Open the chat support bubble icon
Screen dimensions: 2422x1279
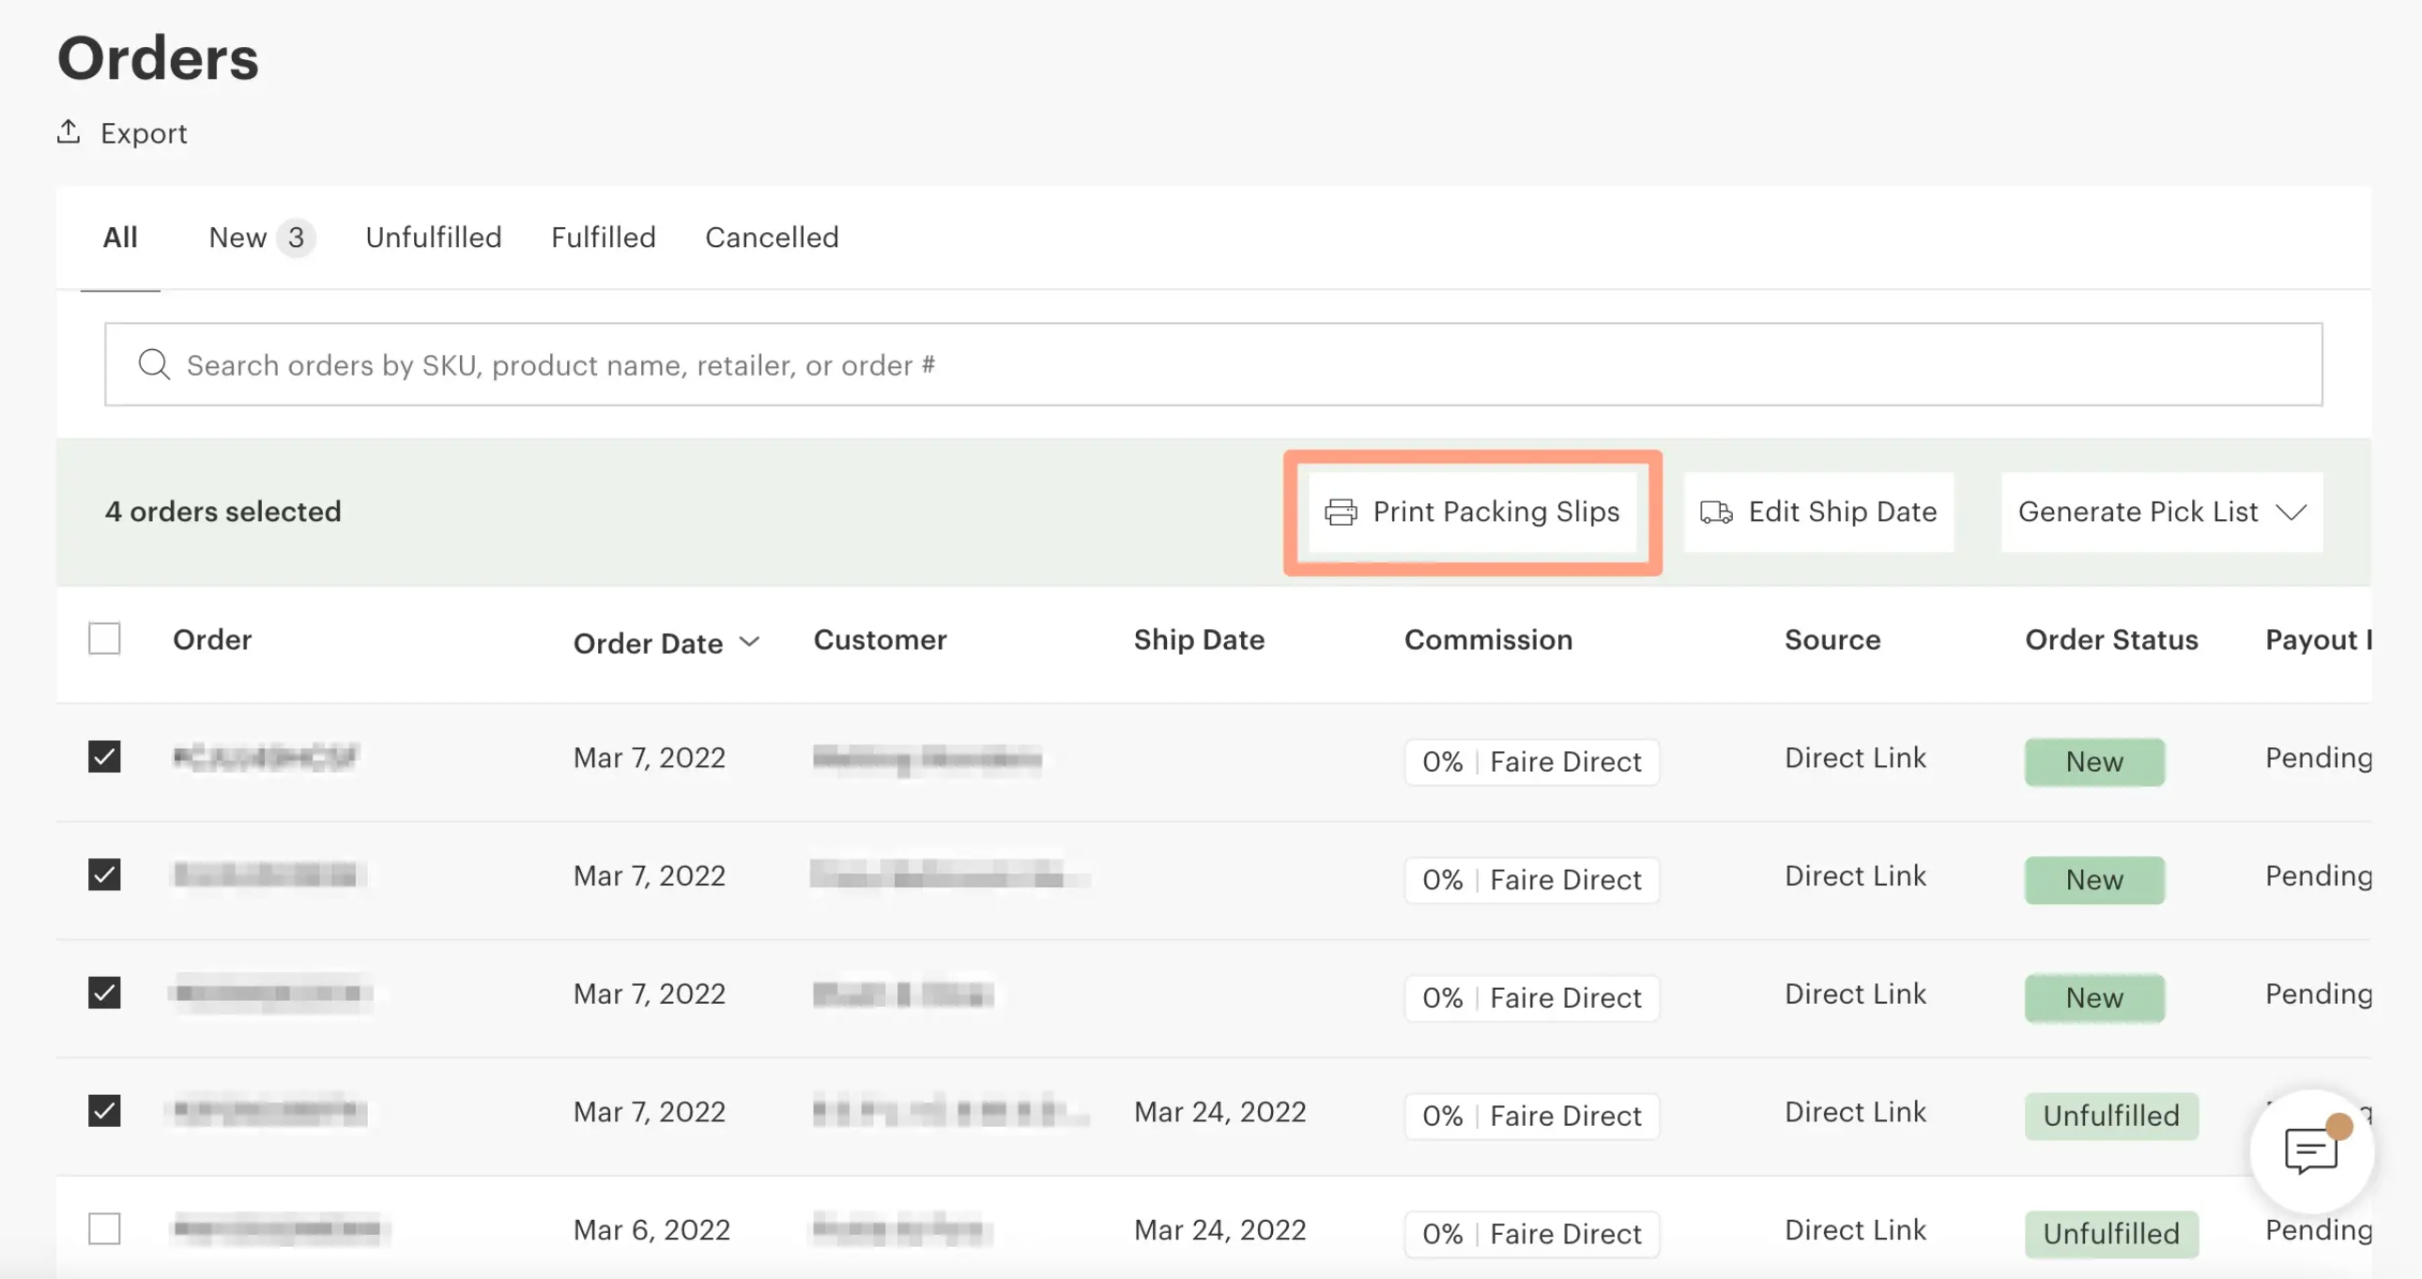(2310, 1151)
